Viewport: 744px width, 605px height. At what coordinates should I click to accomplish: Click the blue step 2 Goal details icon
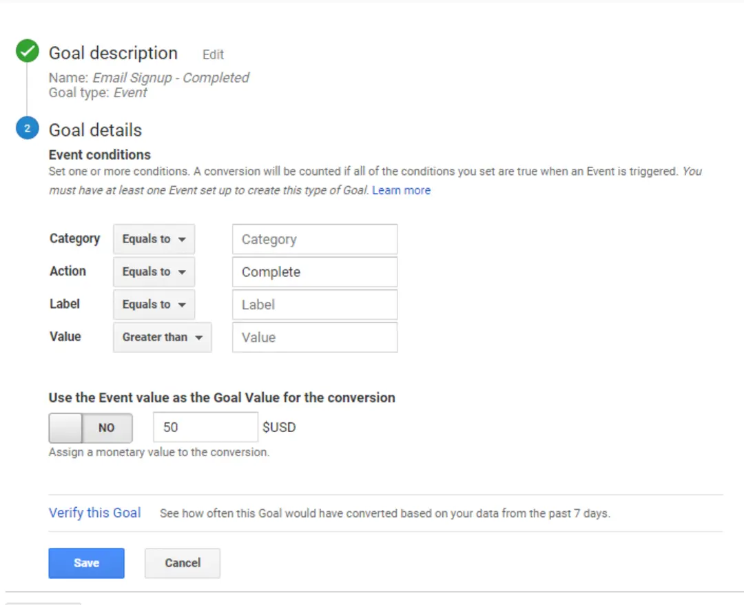[27, 128]
